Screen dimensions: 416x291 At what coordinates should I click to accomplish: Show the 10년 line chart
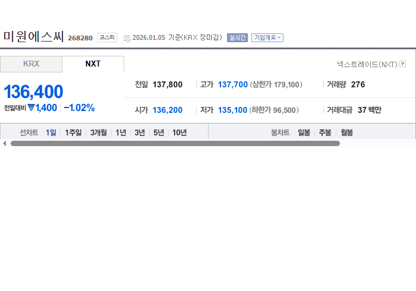(x=179, y=132)
